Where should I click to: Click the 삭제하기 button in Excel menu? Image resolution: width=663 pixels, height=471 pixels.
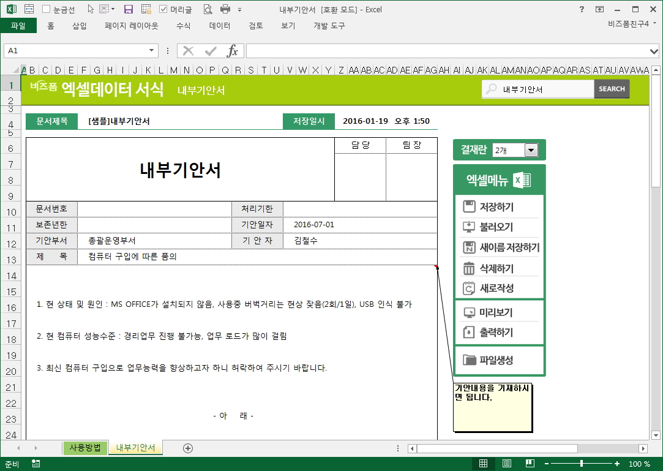[496, 268]
